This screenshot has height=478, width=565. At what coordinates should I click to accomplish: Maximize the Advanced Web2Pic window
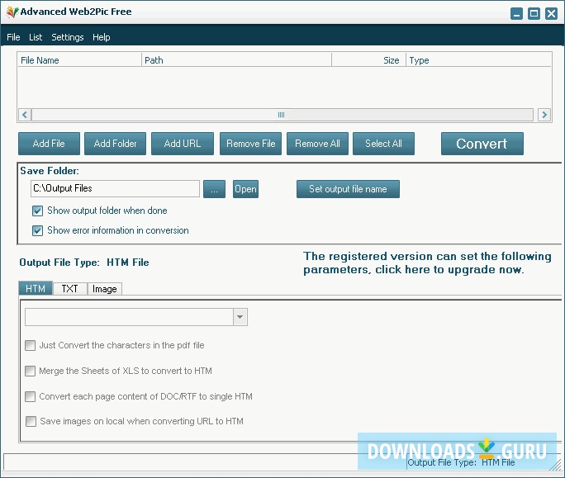534,14
